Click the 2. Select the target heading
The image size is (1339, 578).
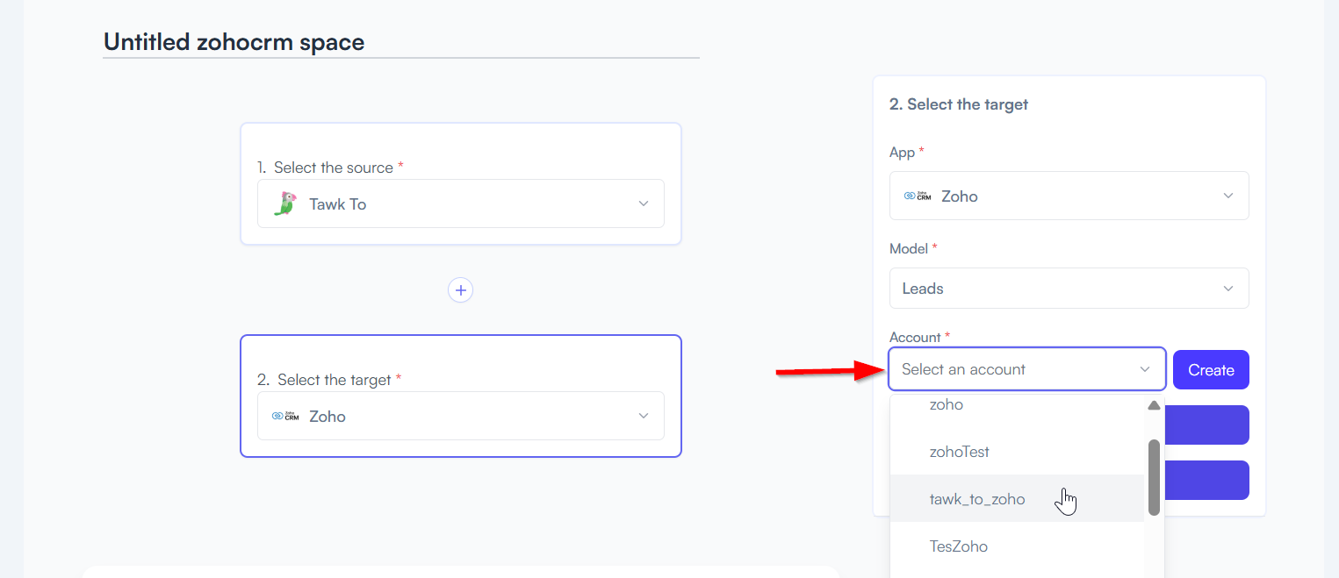(959, 104)
